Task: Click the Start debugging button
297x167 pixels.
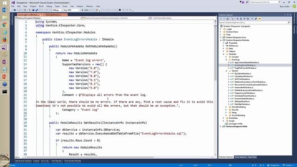Action: coord(85,10)
